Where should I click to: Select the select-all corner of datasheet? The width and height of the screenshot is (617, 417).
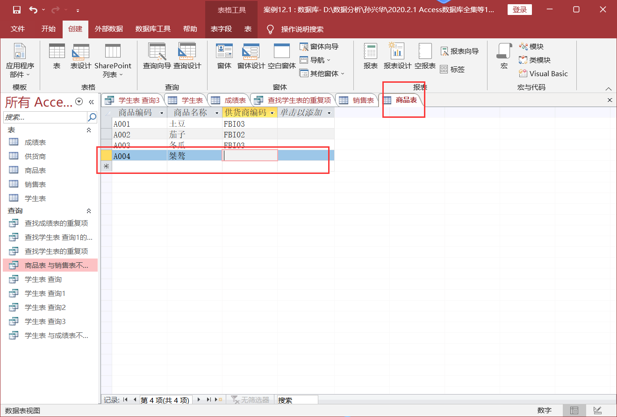click(107, 113)
